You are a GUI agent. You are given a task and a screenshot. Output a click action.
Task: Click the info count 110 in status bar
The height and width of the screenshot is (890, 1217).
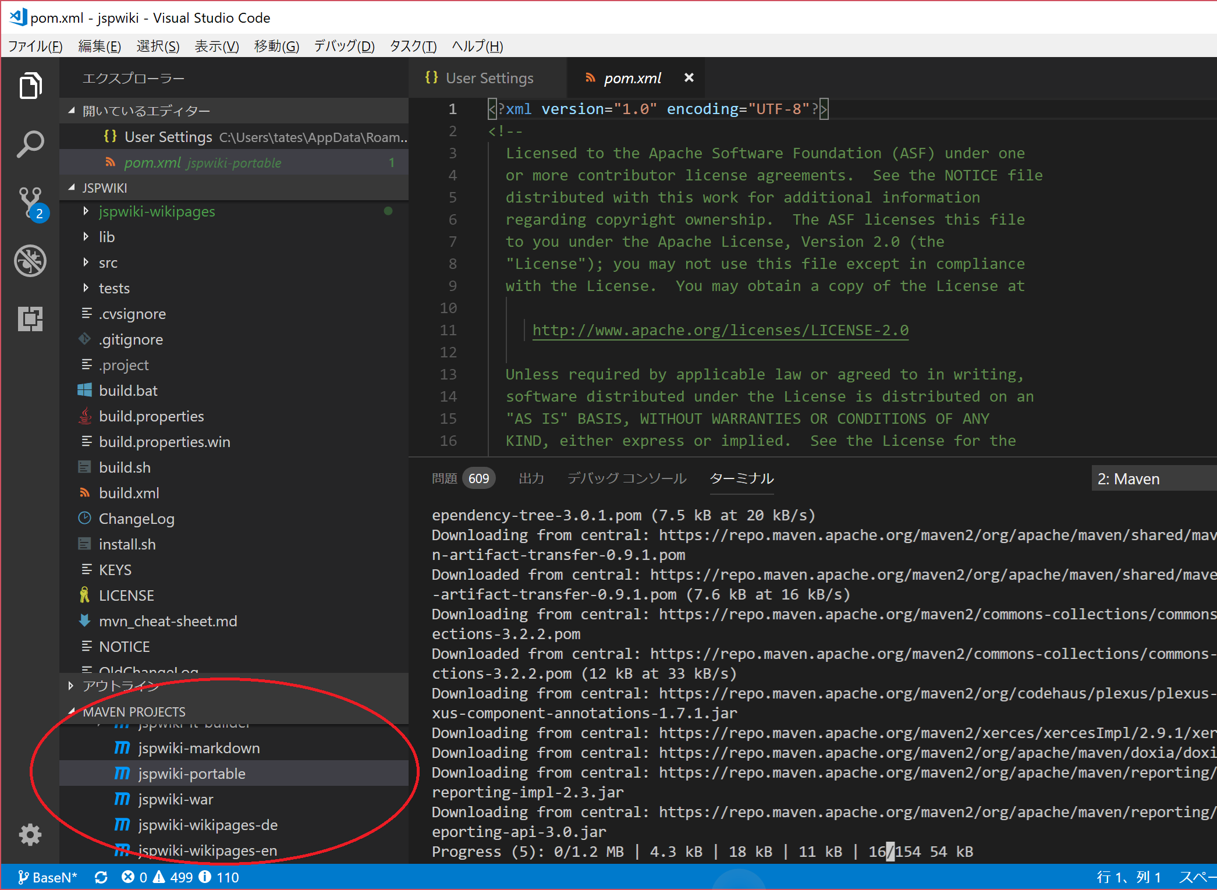219,877
